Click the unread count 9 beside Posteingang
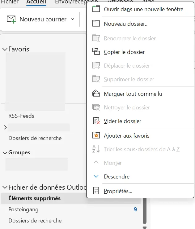The width and height of the screenshot is (195, 229). coord(135,209)
